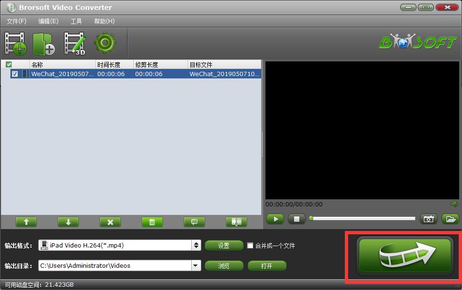Viewport: 462px width, 290px height.
Task: Open the 工具 menu
Action: [76, 21]
